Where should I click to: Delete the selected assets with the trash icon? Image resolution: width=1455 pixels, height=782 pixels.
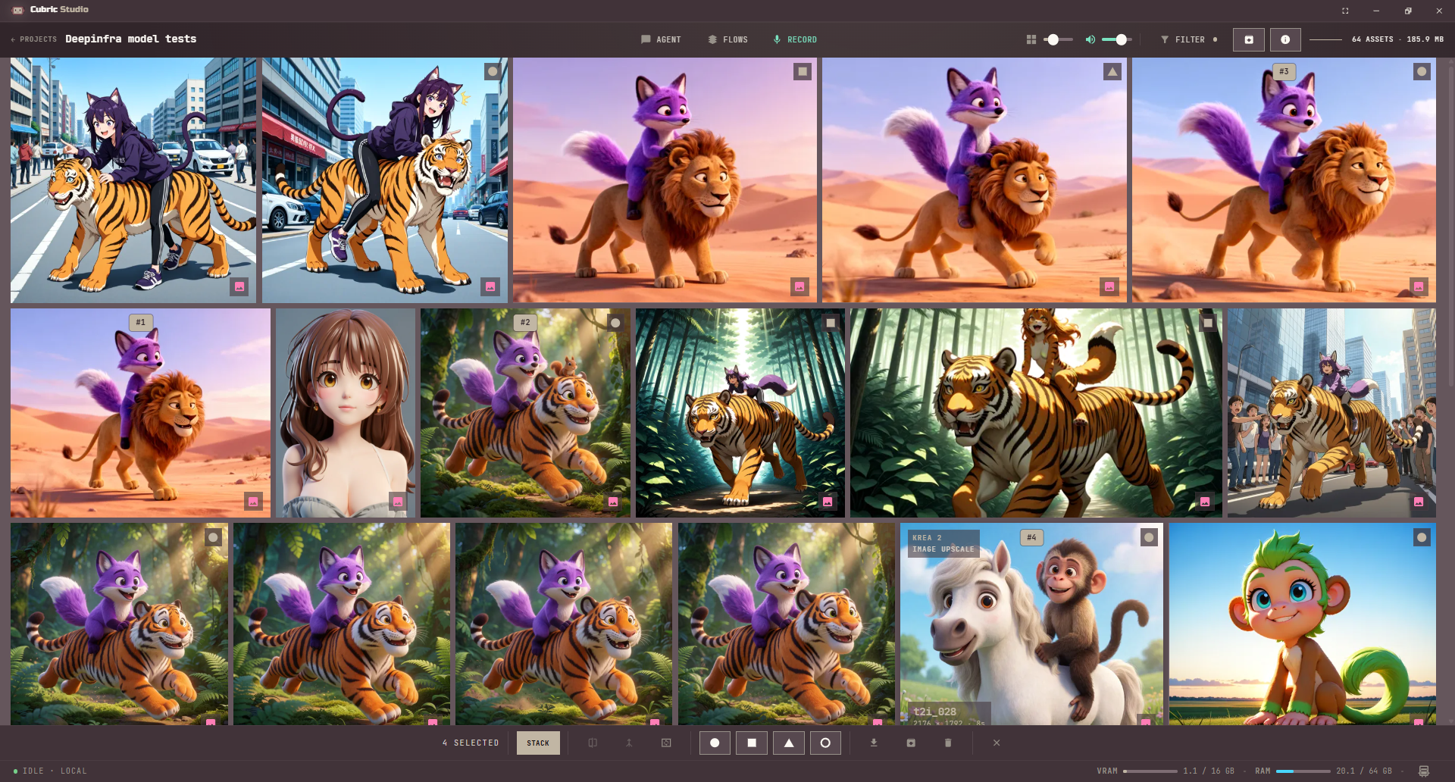[x=948, y=743]
